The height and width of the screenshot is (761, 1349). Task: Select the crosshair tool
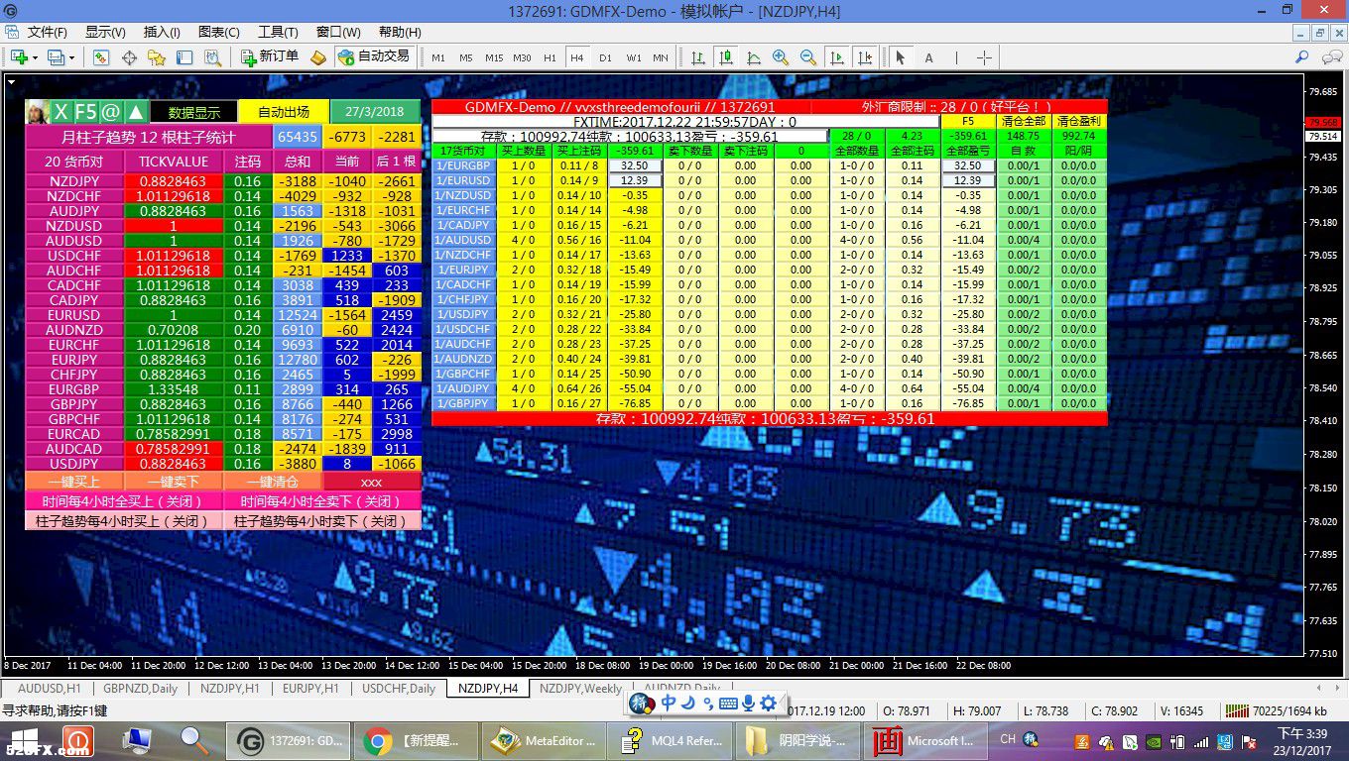click(984, 57)
